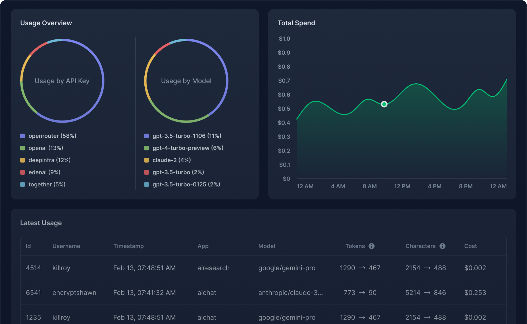The width and height of the screenshot is (527, 324).
Task: Sort by the Timestamp column header
Action: [128, 246]
